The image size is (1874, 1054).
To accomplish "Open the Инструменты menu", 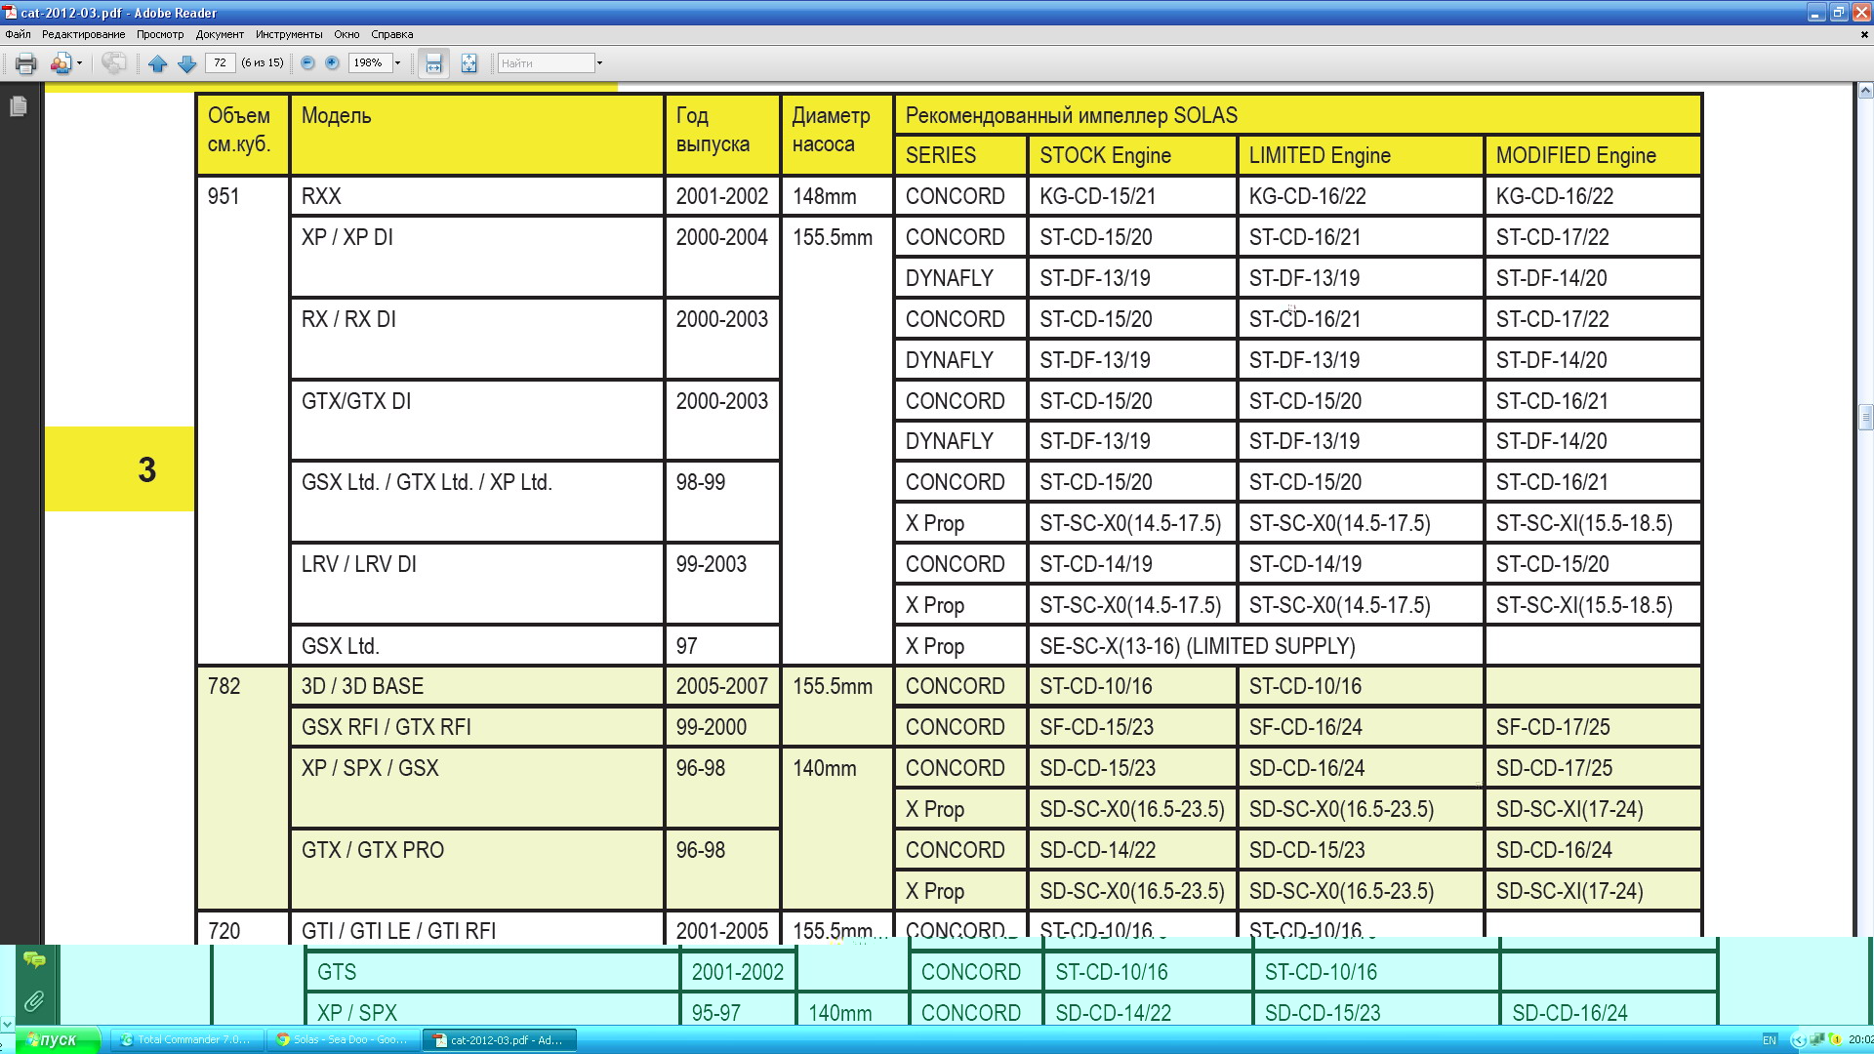I will [x=288, y=34].
